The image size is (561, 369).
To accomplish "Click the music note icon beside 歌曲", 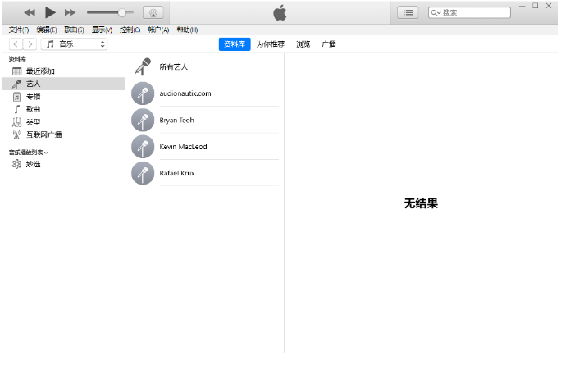I will (x=17, y=109).
